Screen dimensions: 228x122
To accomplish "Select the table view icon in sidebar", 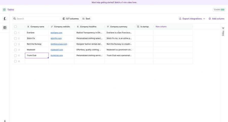I will pyautogui.click(x=5, y=27).
